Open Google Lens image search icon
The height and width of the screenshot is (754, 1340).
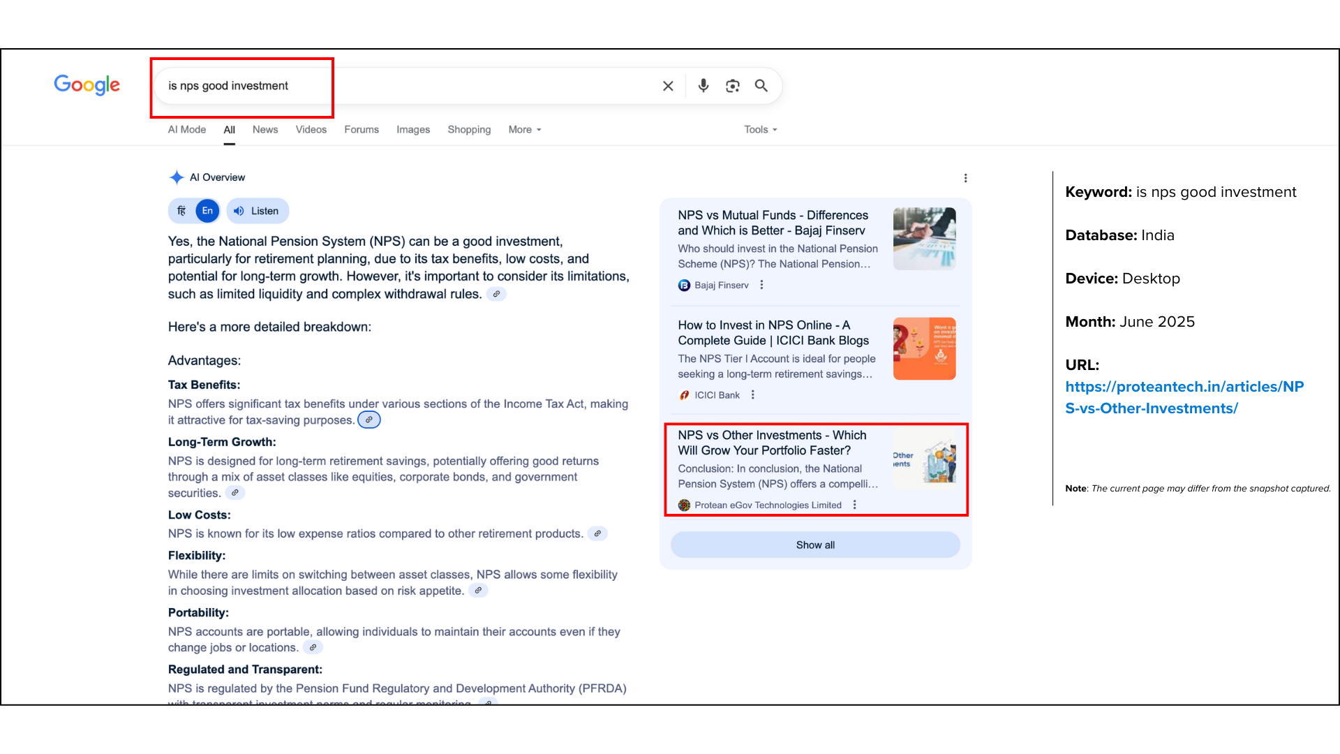coord(732,86)
